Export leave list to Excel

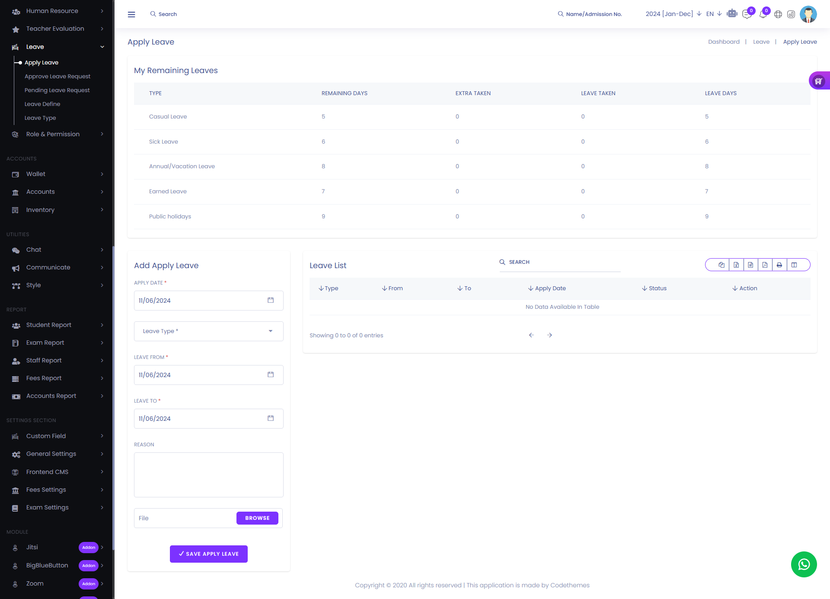[x=736, y=265]
